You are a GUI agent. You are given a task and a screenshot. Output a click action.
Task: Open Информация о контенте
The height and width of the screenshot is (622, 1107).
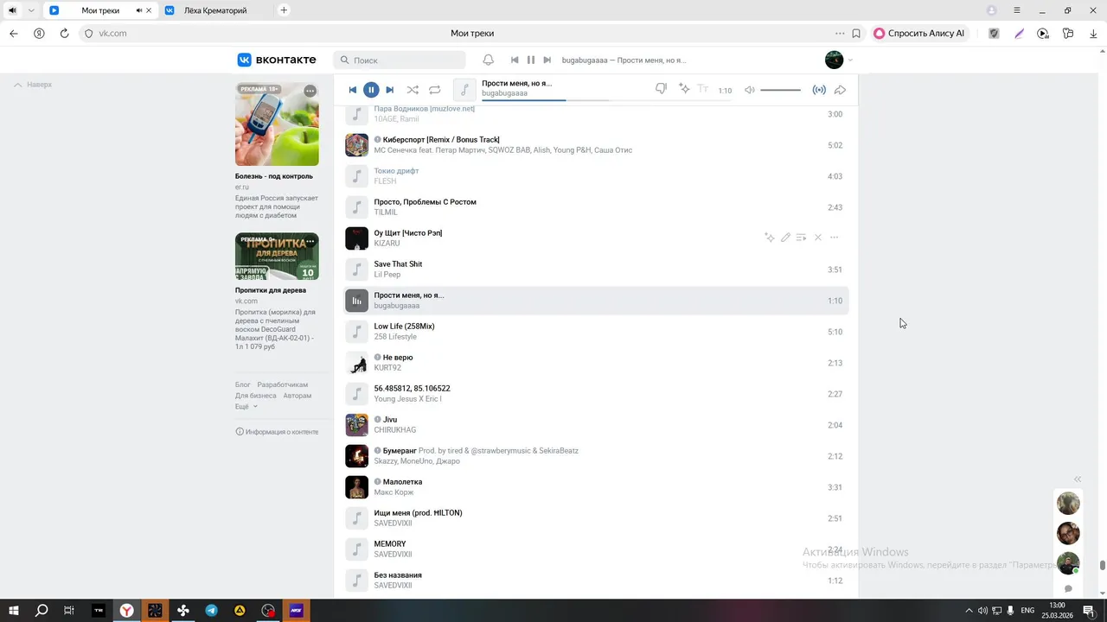[277, 432]
